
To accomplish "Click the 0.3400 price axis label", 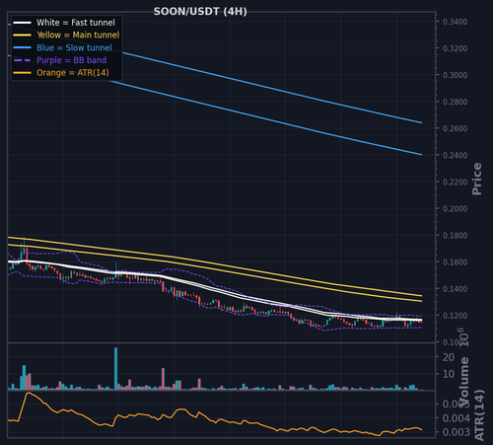I will [x=455, y=22].
